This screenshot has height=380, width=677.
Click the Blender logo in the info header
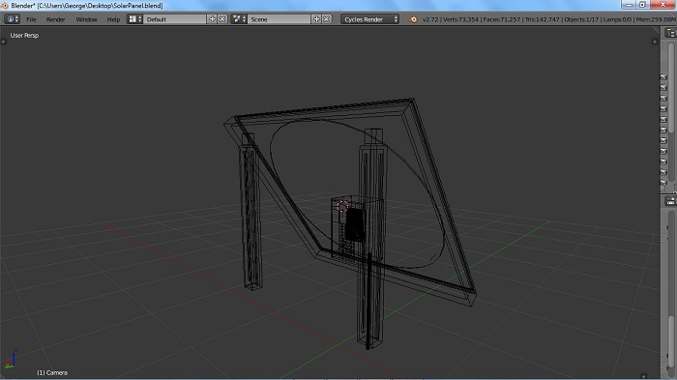pyautogui.click(x=413, y=19)
